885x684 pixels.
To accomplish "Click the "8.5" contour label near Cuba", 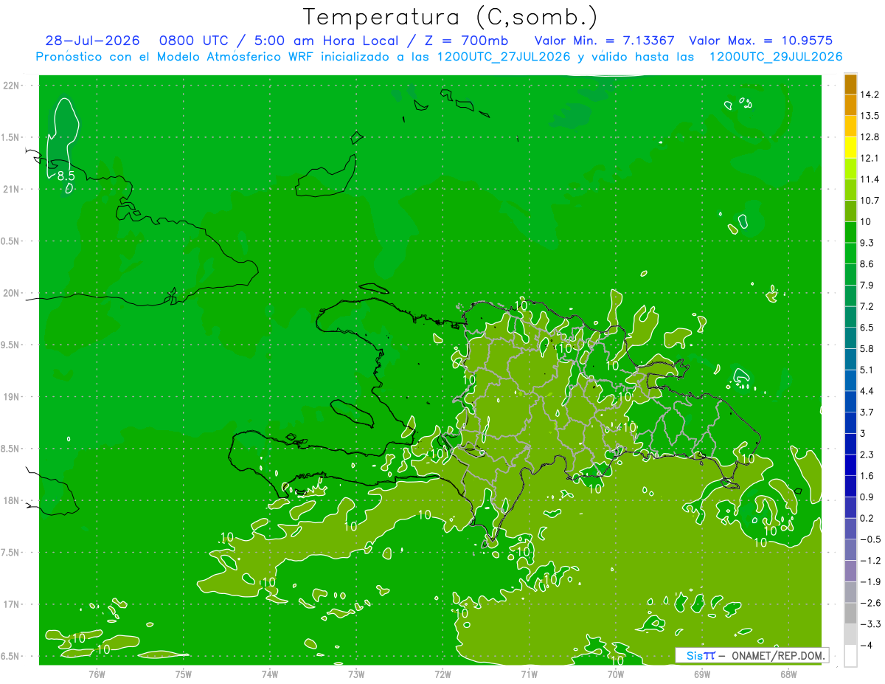I will (66, 176).
